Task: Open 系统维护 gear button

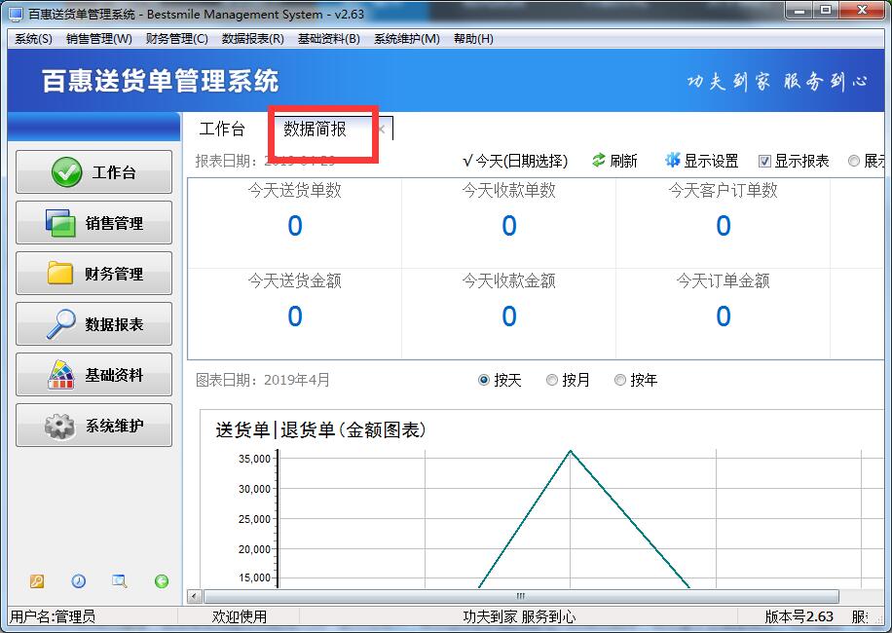Action: coord(94,426)
